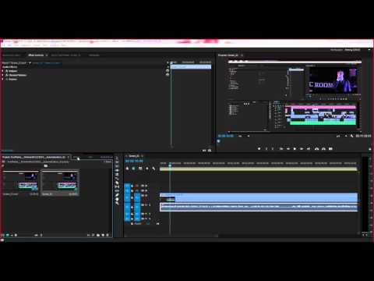Toggle the Channel Volume fx bypass

pos(7,75)
